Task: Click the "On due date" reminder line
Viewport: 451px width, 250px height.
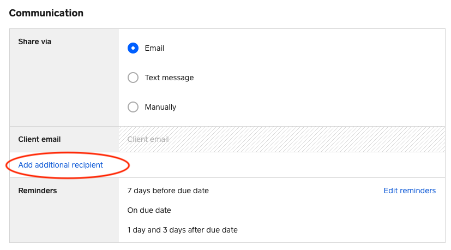Action: click(149, 210)
